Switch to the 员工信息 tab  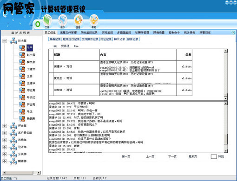(x=50, y=32)
